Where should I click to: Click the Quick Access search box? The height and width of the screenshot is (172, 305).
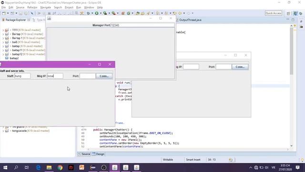274,13
